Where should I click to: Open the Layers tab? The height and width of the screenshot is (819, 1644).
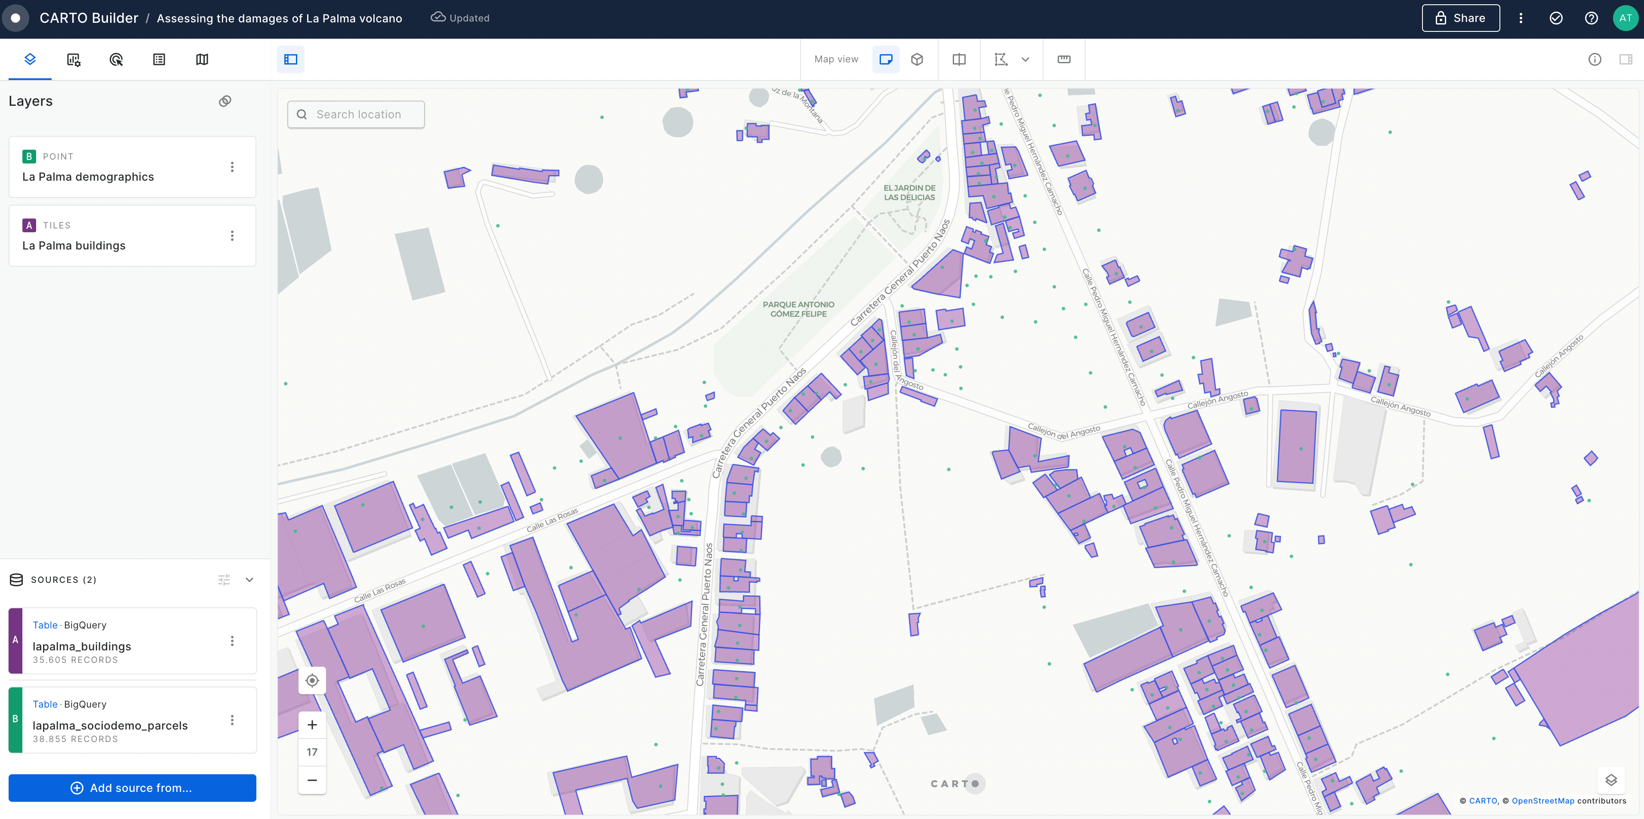pos(30,59)
